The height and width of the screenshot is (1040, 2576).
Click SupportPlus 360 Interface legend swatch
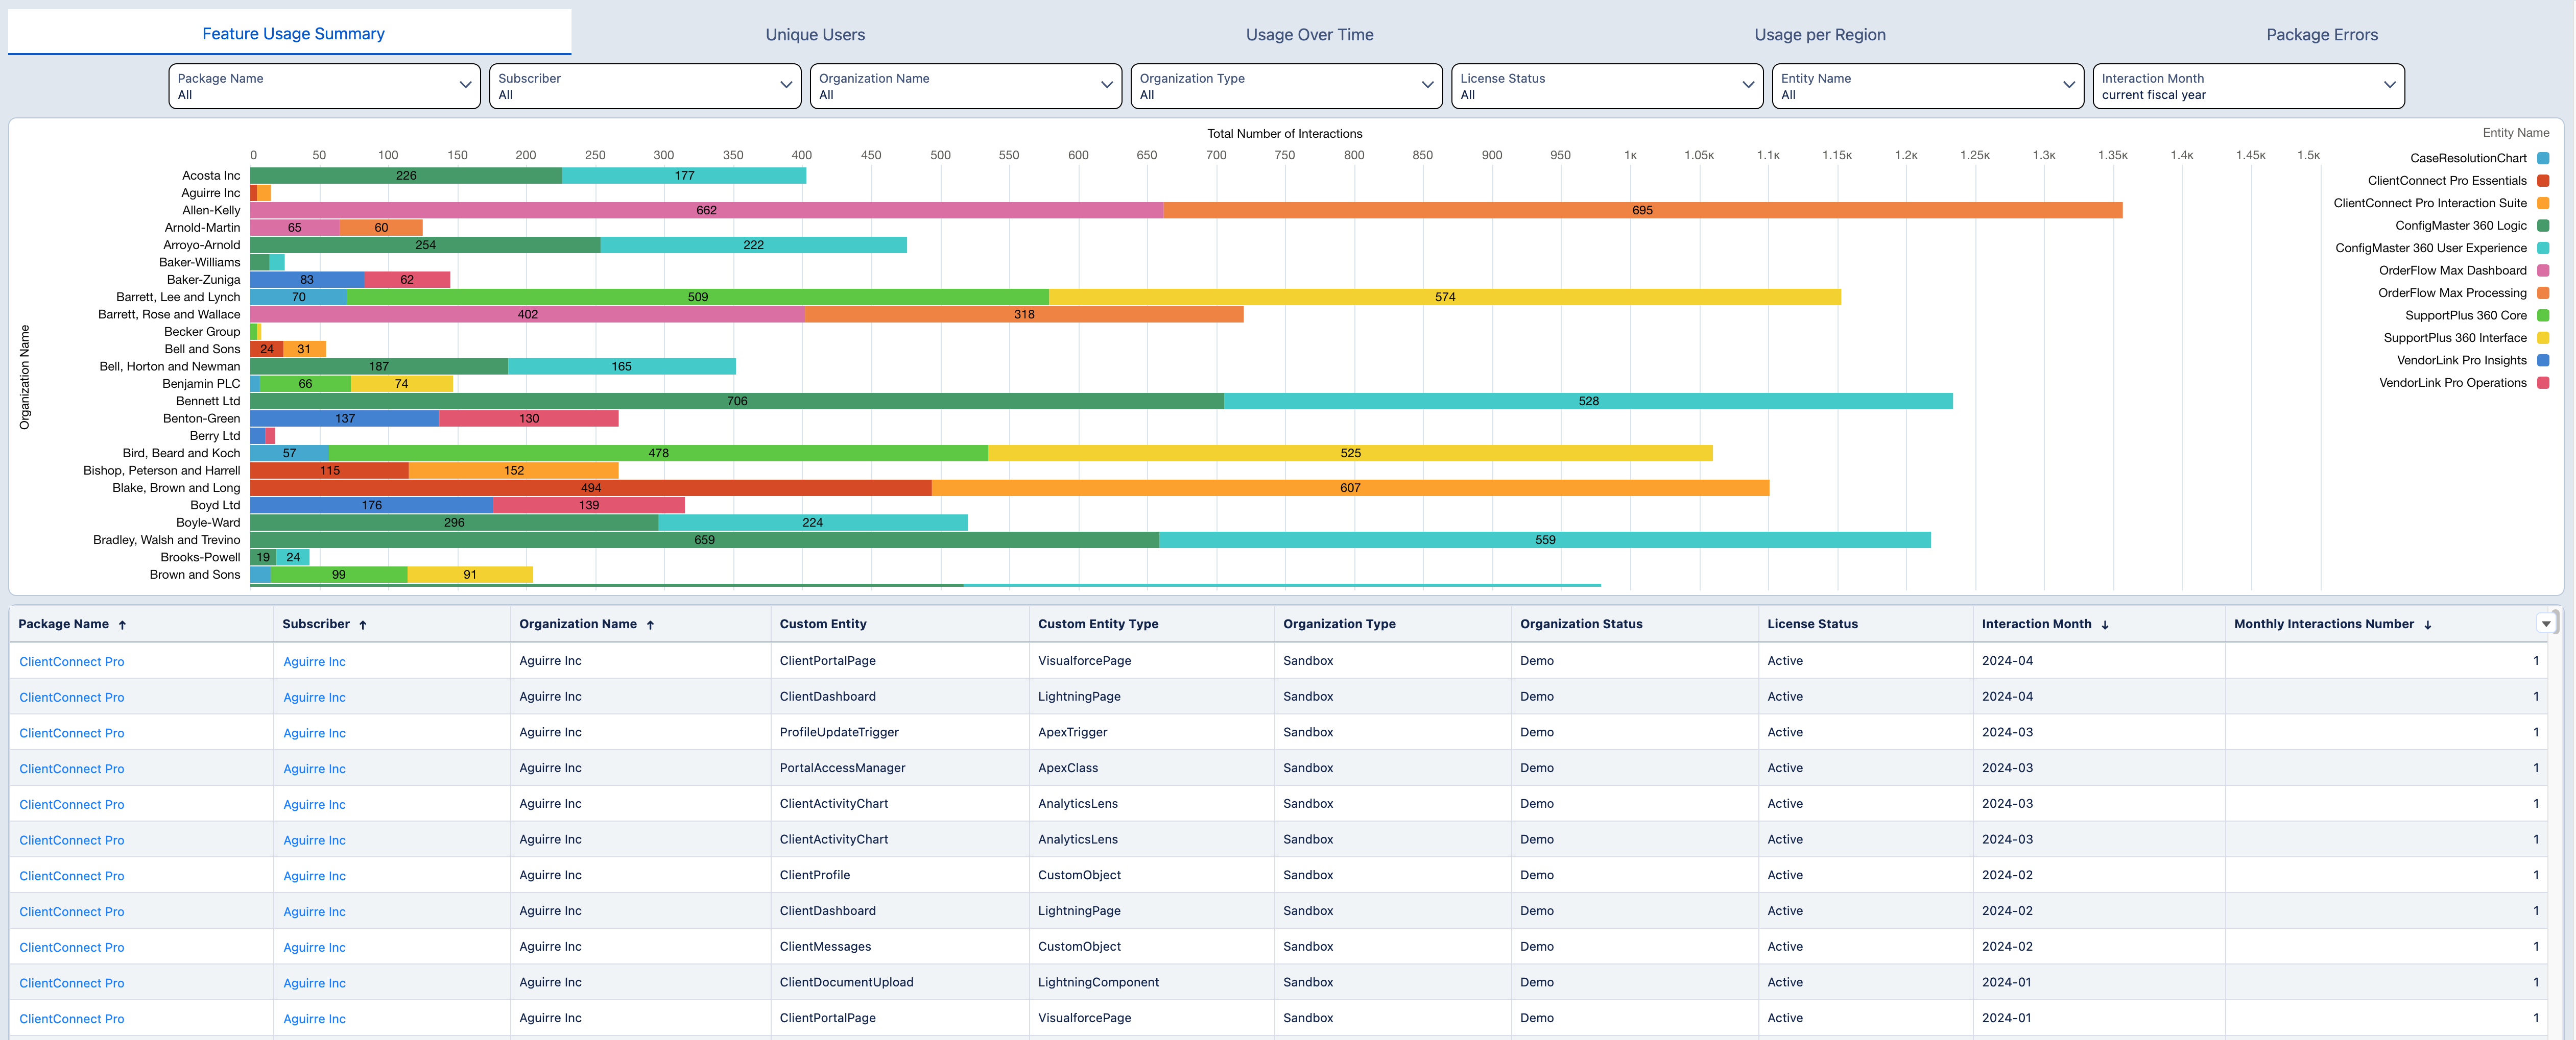(2543, 338)
